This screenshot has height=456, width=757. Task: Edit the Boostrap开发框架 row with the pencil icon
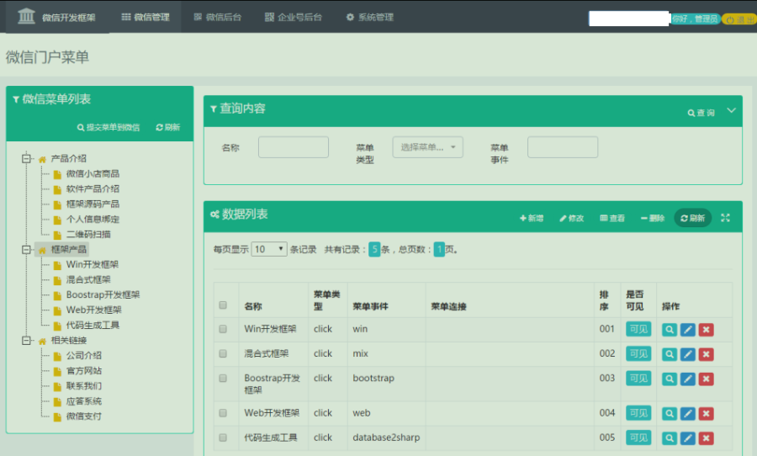(687, 379)
